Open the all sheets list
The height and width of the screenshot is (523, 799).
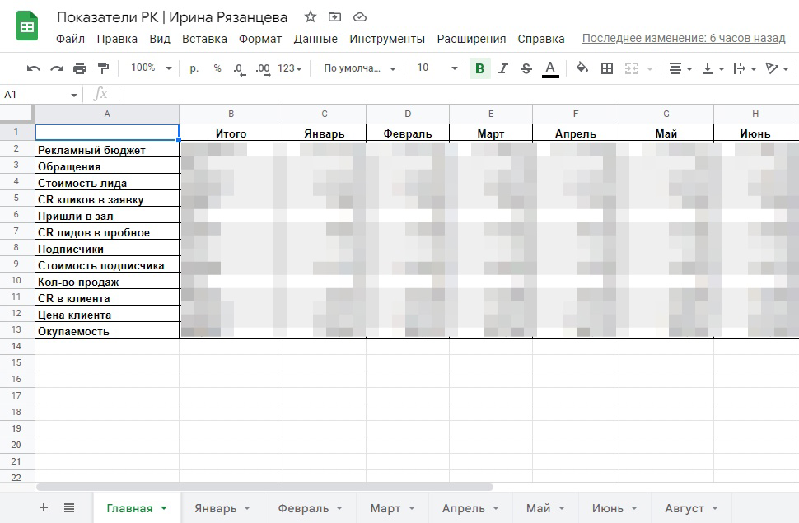coord(69,507)
